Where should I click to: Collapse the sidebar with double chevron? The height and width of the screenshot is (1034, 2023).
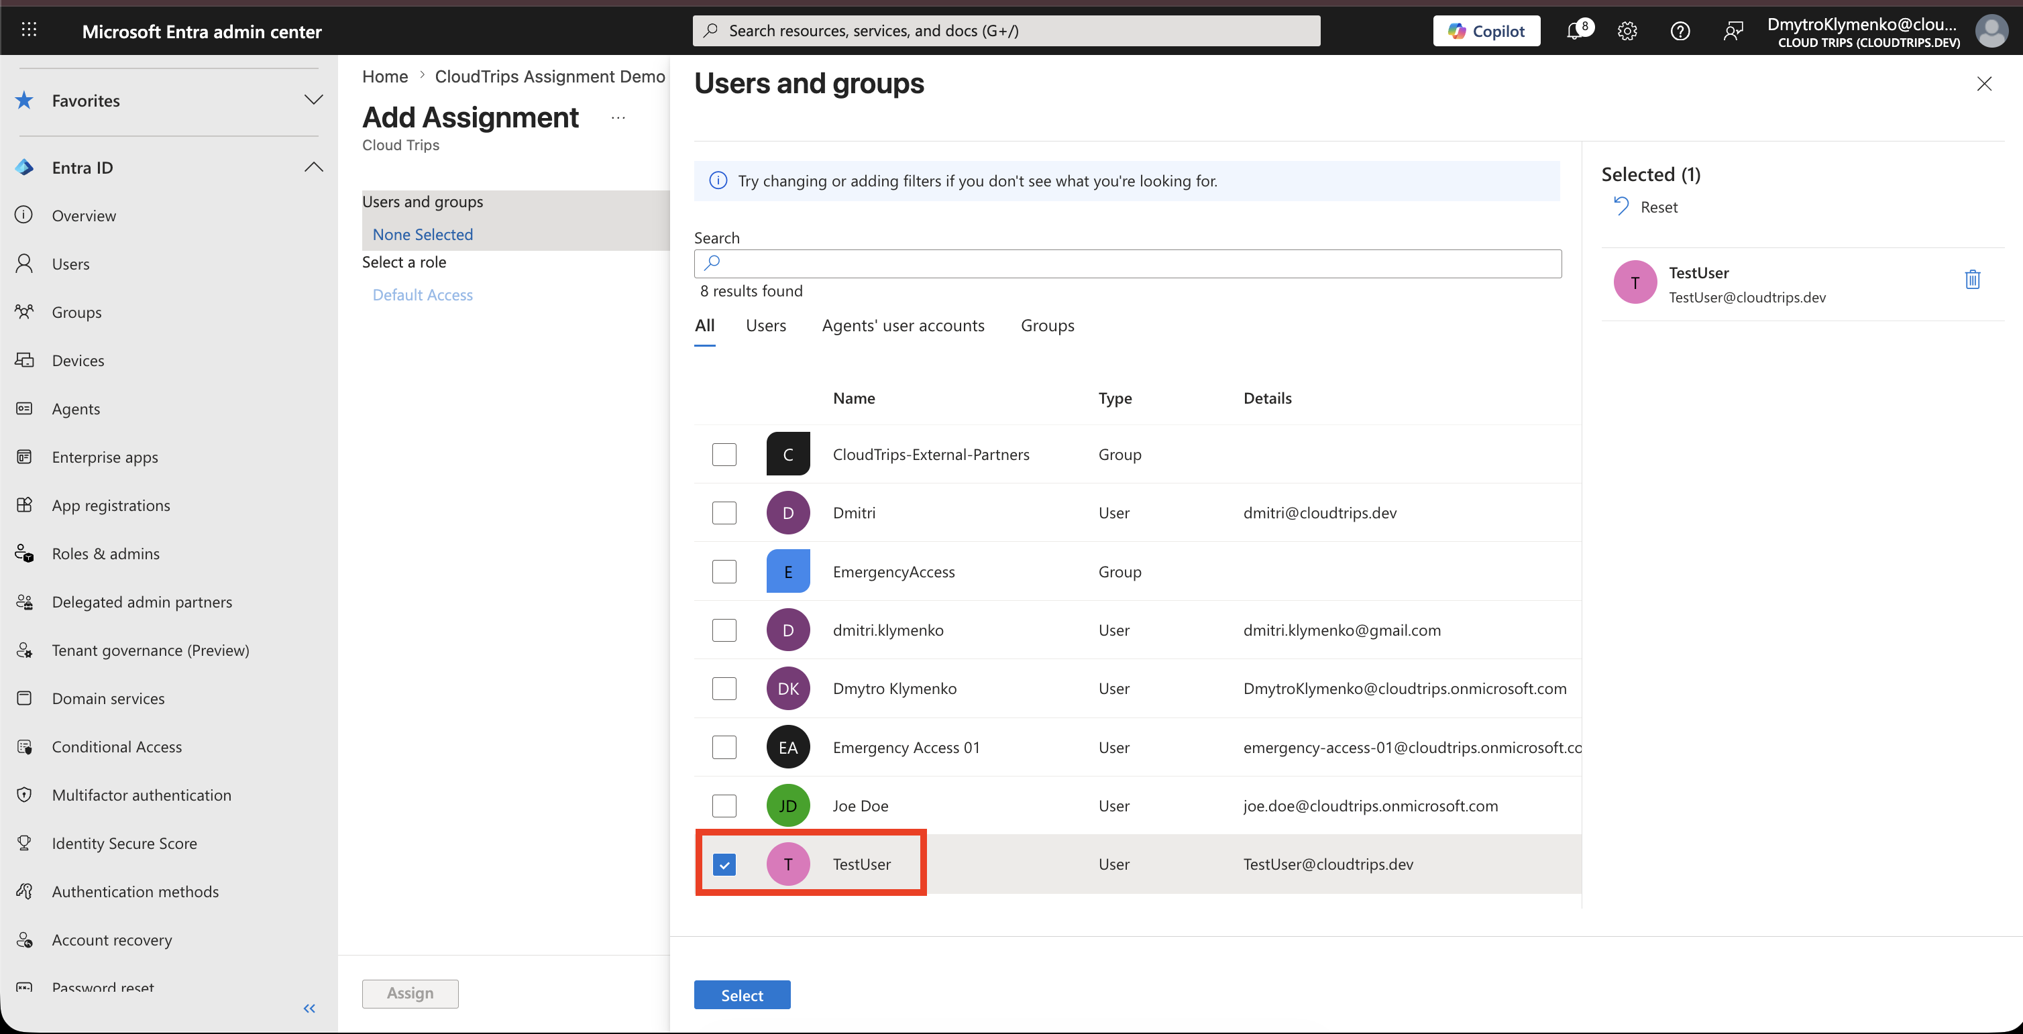309,1008
